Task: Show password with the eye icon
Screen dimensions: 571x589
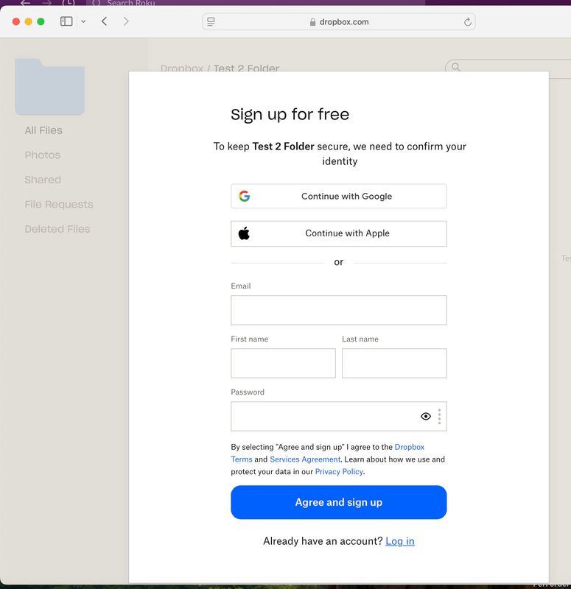Action: 426,416
